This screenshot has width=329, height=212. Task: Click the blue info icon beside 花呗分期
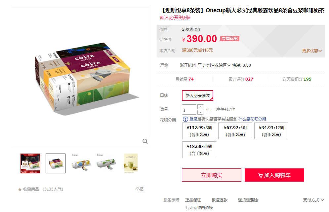[x=185, y=119]
